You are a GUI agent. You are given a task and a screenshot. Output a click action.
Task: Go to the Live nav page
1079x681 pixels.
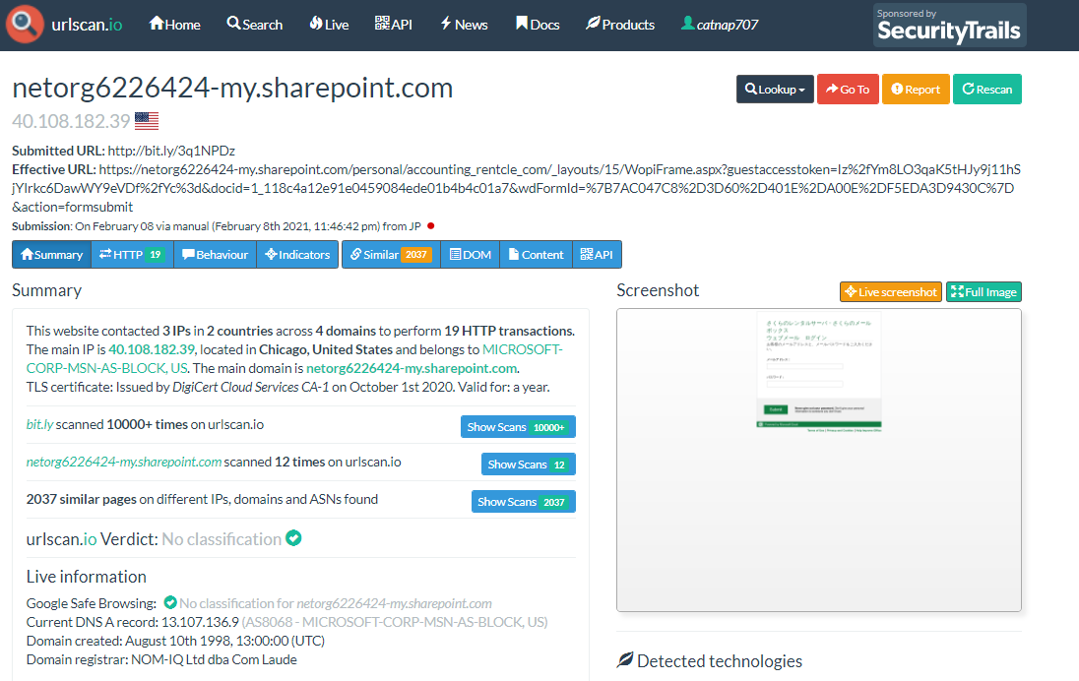click(329, 25)
